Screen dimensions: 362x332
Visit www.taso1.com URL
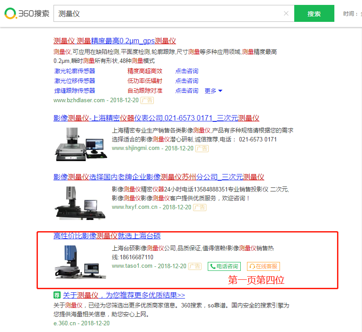(132, 266)
